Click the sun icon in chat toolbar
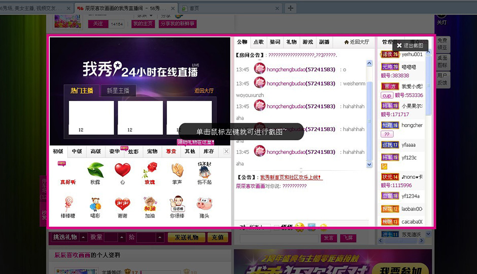477x274 pixels. tap(323, 226)
